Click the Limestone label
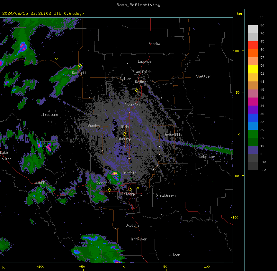The image size is (277, 271). pos(49,115)
